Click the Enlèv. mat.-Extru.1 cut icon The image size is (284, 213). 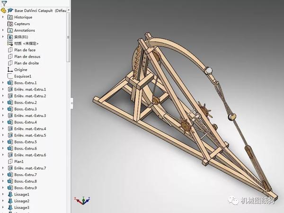(x=10, y=89)
